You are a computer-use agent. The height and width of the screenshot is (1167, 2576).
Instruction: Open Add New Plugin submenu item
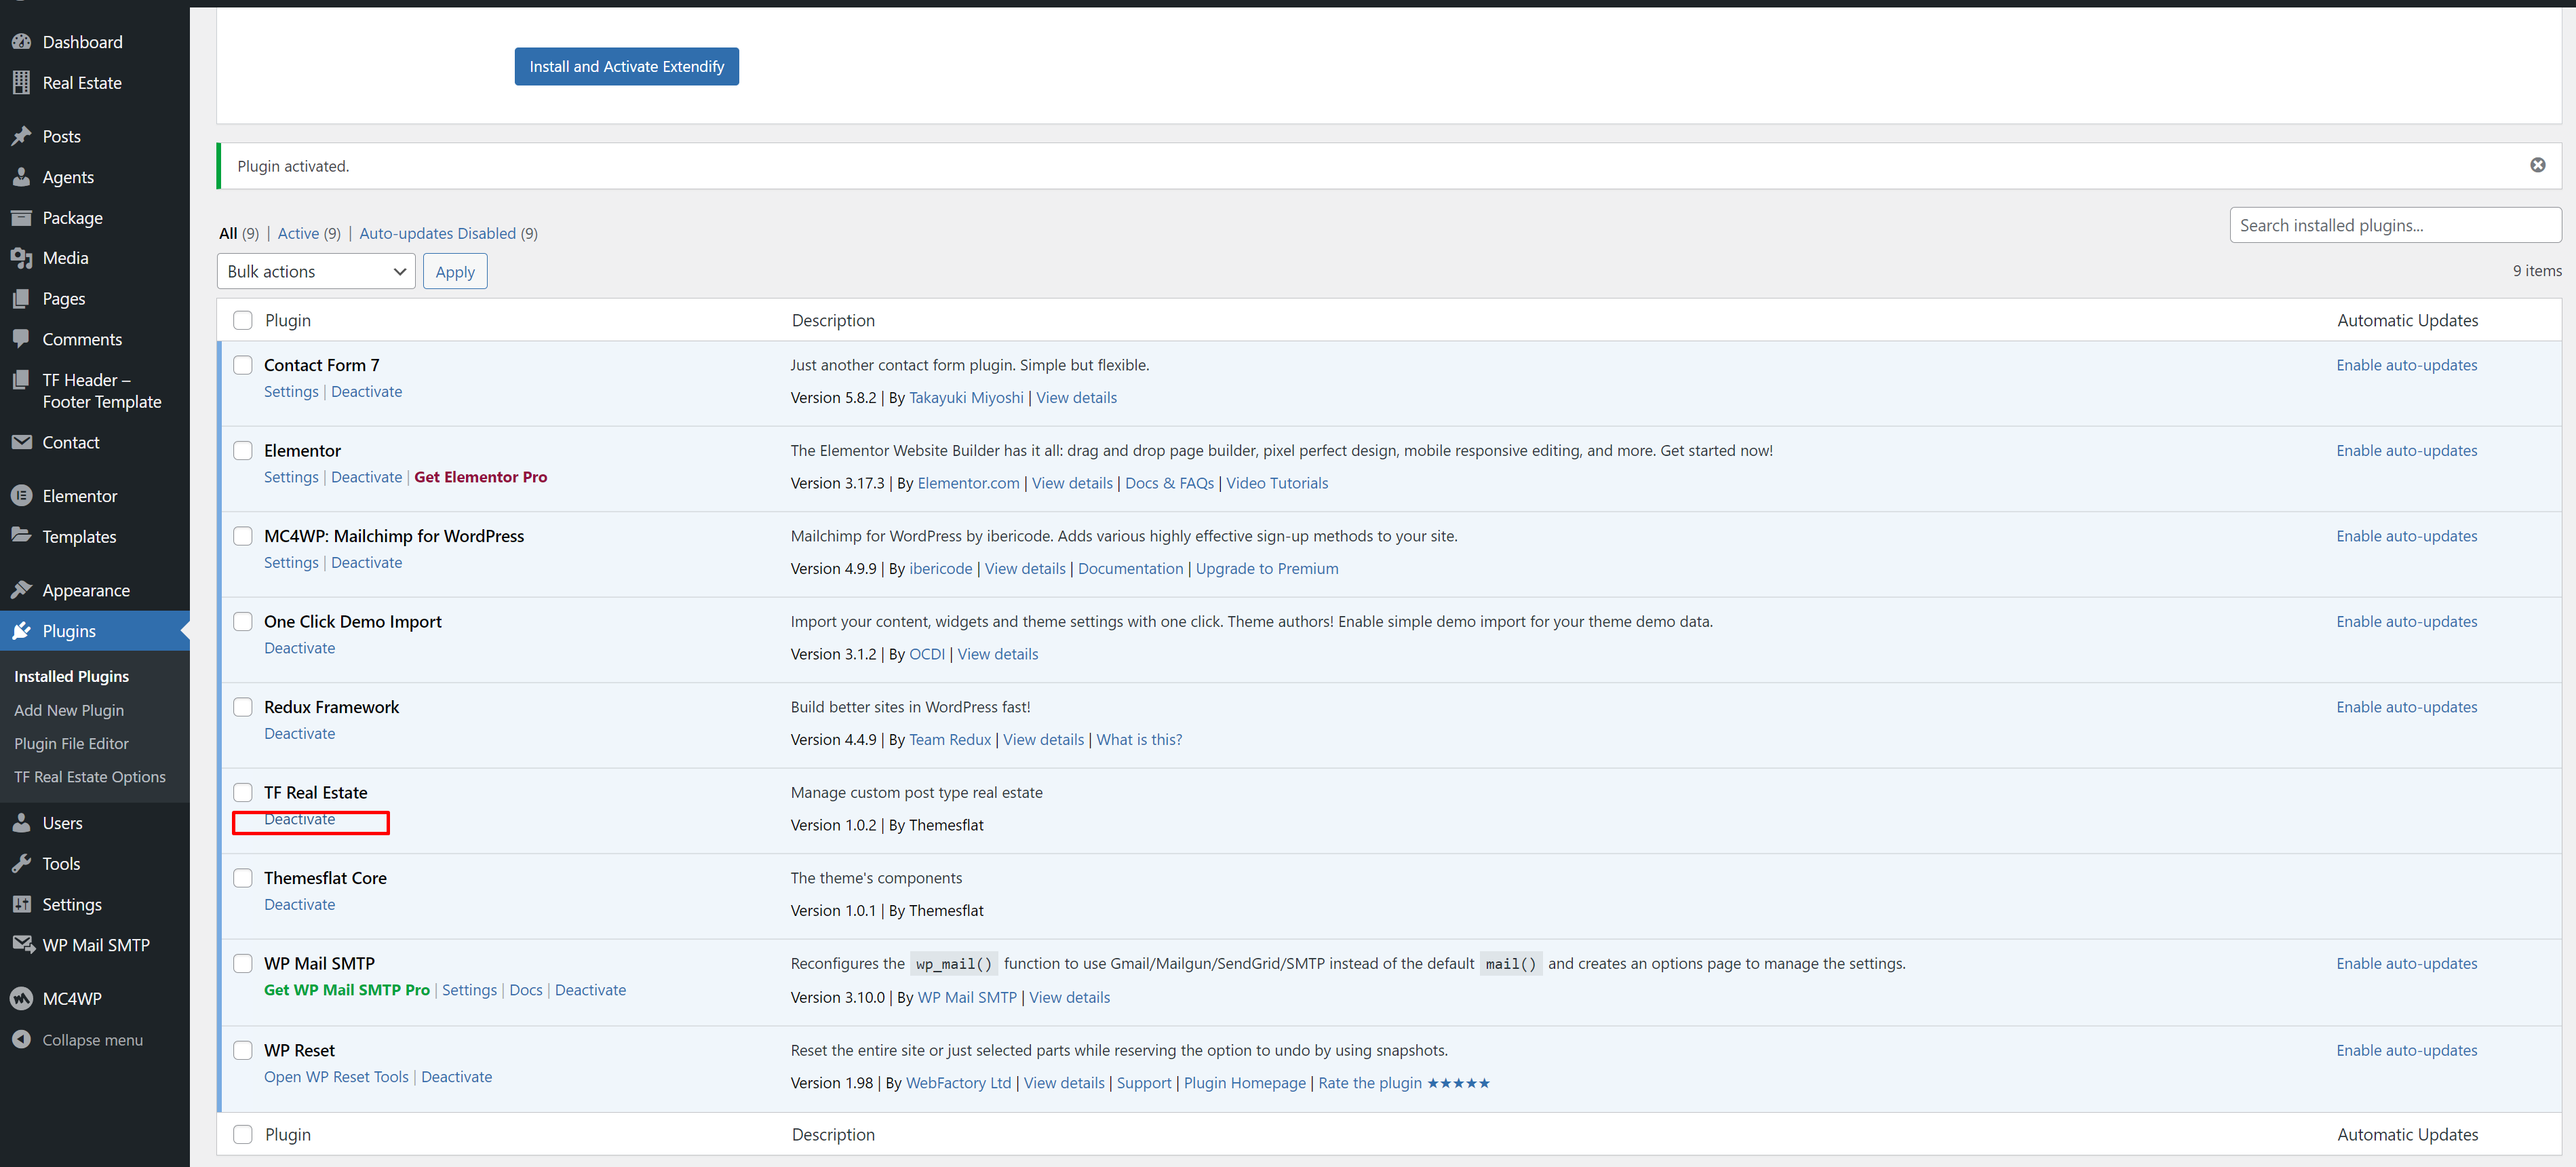point(69,710)
